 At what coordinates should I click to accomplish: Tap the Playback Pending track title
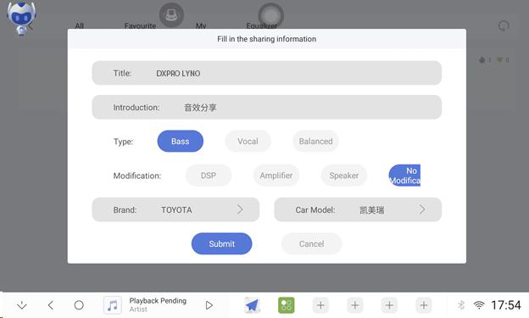158,300
